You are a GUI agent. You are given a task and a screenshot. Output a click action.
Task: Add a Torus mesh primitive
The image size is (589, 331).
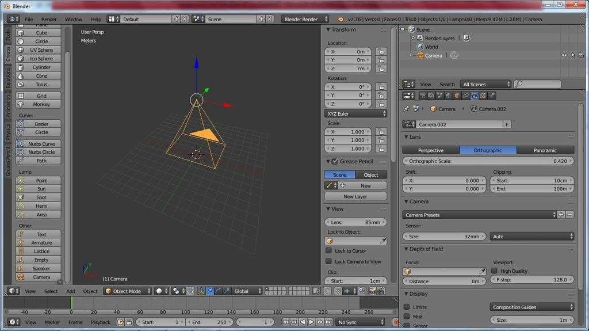click(39, 85)
